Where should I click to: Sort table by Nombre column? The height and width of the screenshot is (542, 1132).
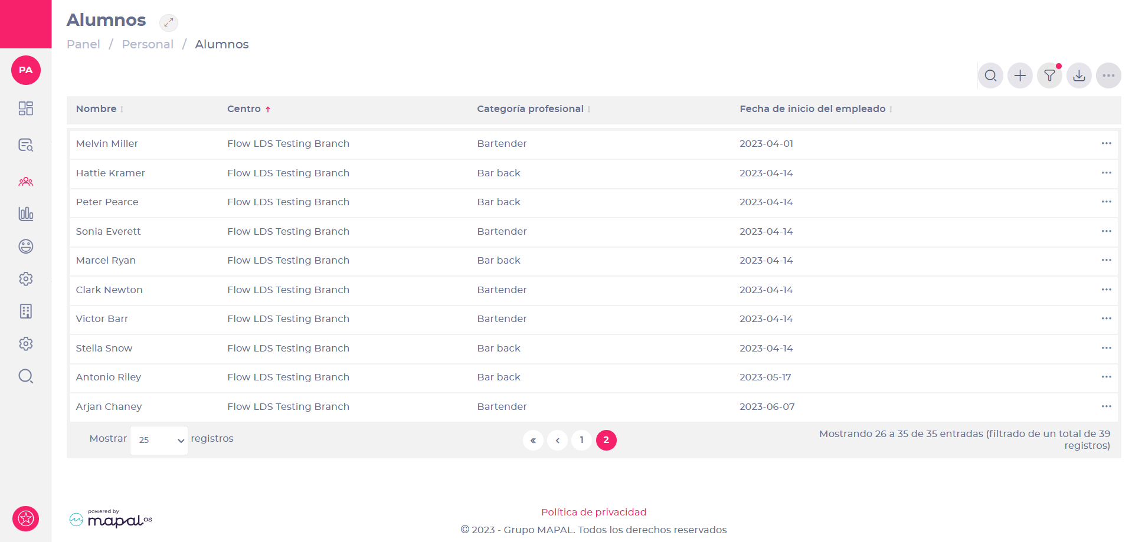point(99,109)
